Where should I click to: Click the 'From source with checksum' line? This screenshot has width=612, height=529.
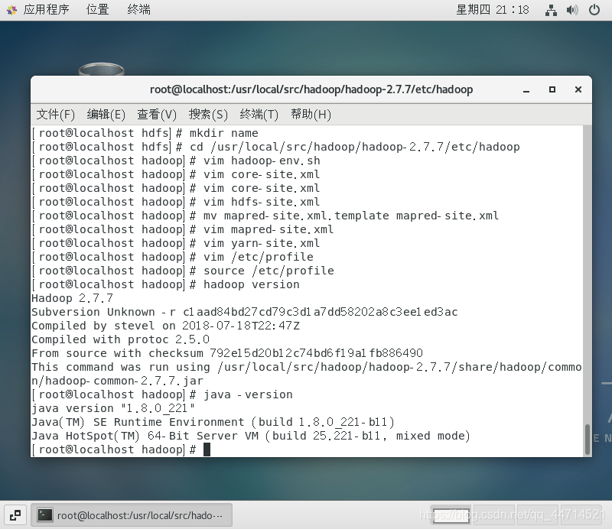coord(227,353)
